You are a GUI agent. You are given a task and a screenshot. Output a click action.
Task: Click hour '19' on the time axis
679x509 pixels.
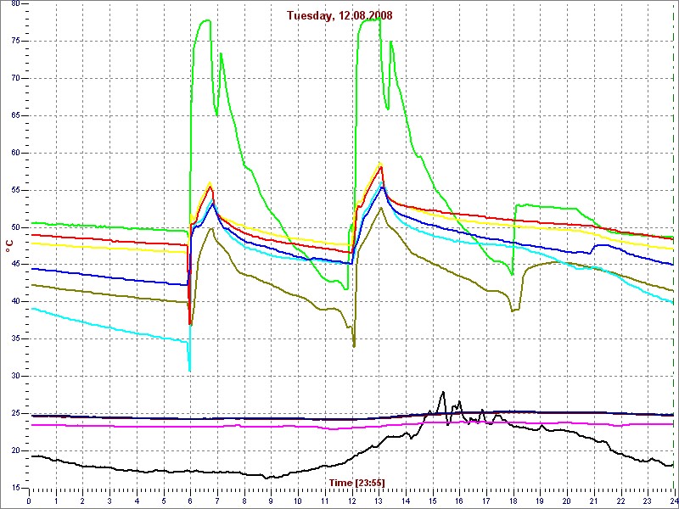coord(540,501)
